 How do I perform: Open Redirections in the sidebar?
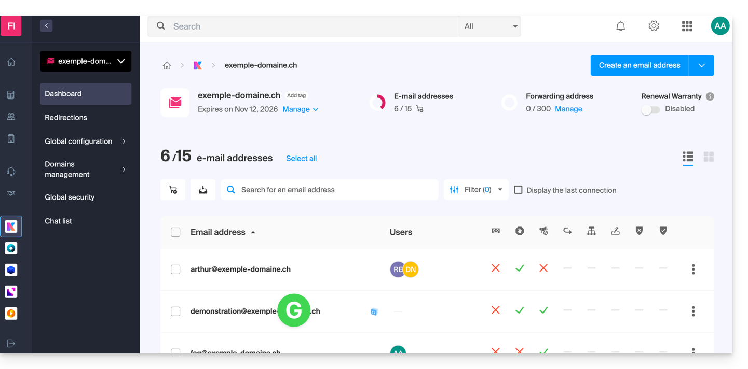[x=66, y=118]
